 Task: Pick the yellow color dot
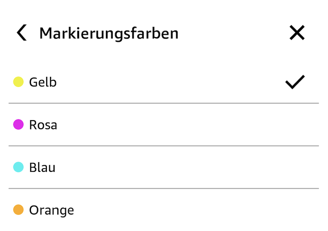[18, 82]
